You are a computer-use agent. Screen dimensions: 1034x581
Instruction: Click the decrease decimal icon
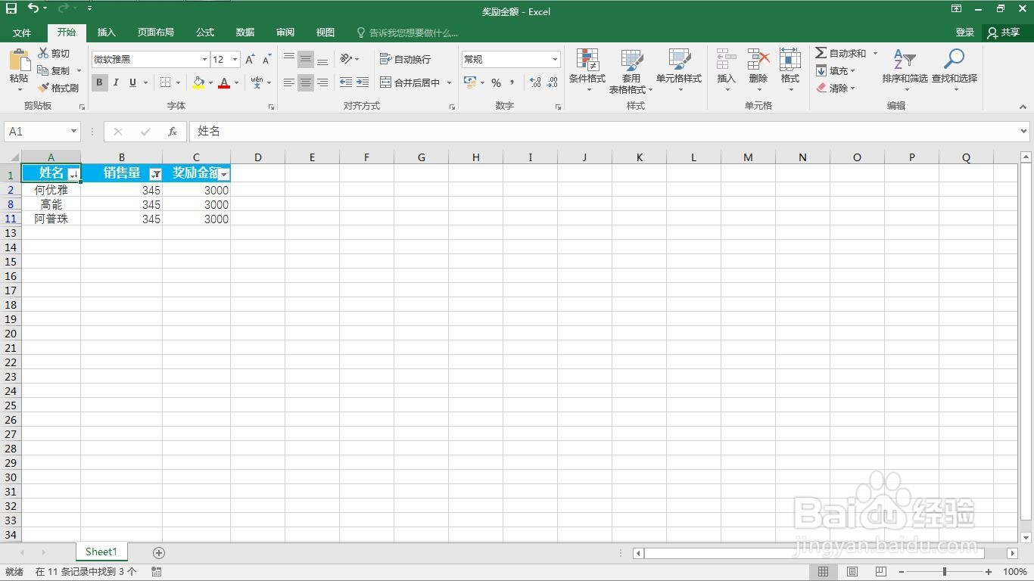pyautogui.click(x=553, y=82)
